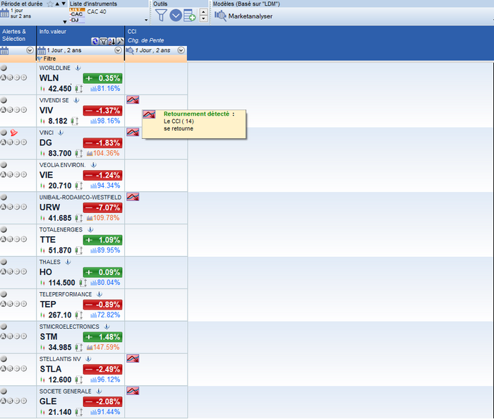Click the blue round chevron tool button
This screenshot has width=494, height=419.
176,15
